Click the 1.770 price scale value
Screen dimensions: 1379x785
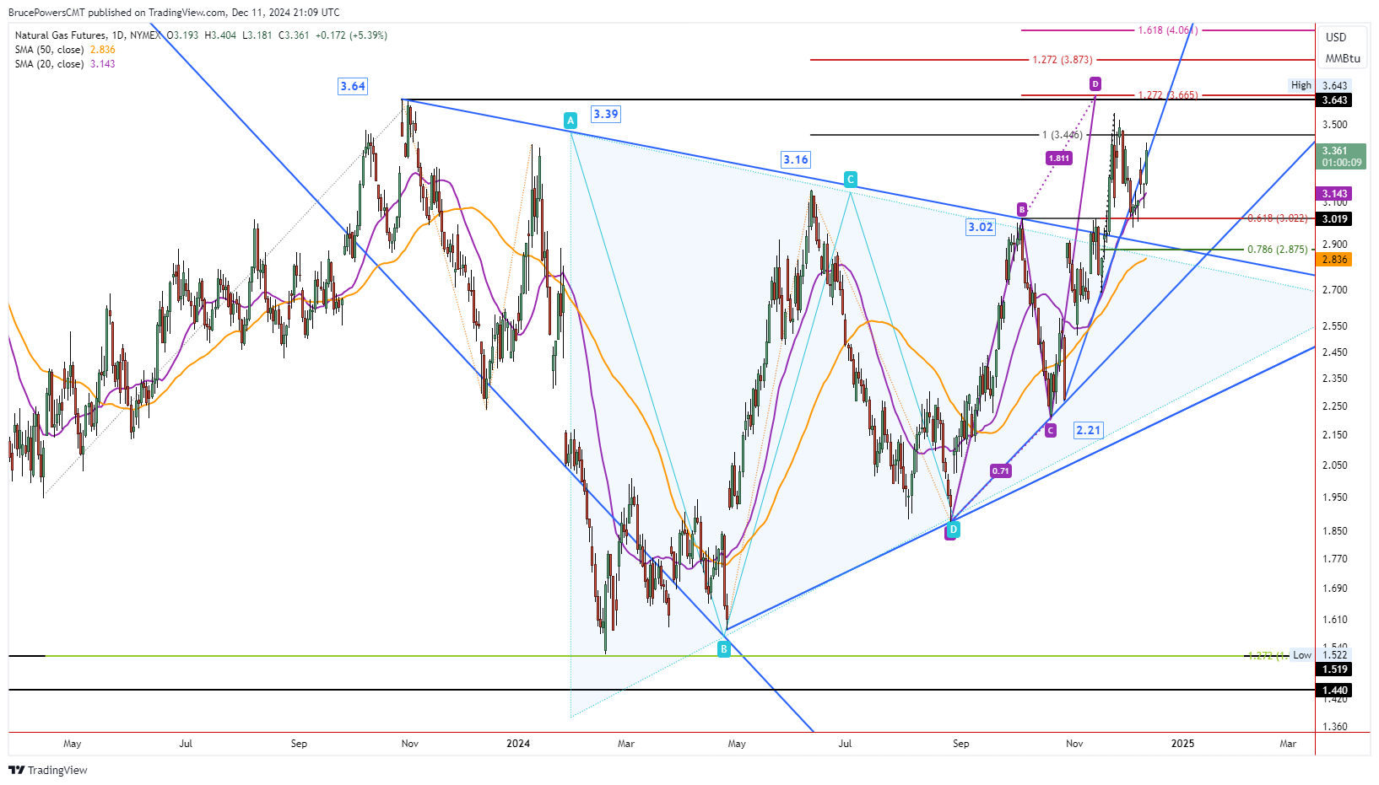coord(1335,559)
